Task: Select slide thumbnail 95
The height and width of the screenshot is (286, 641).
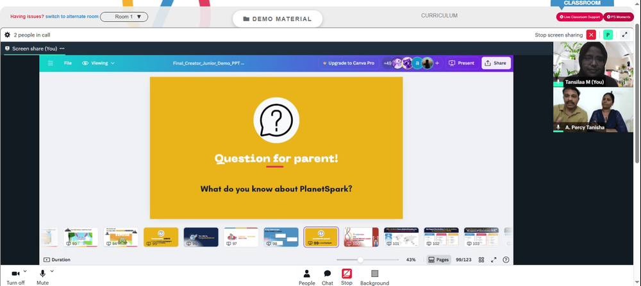Action: (x=161, y=237)
